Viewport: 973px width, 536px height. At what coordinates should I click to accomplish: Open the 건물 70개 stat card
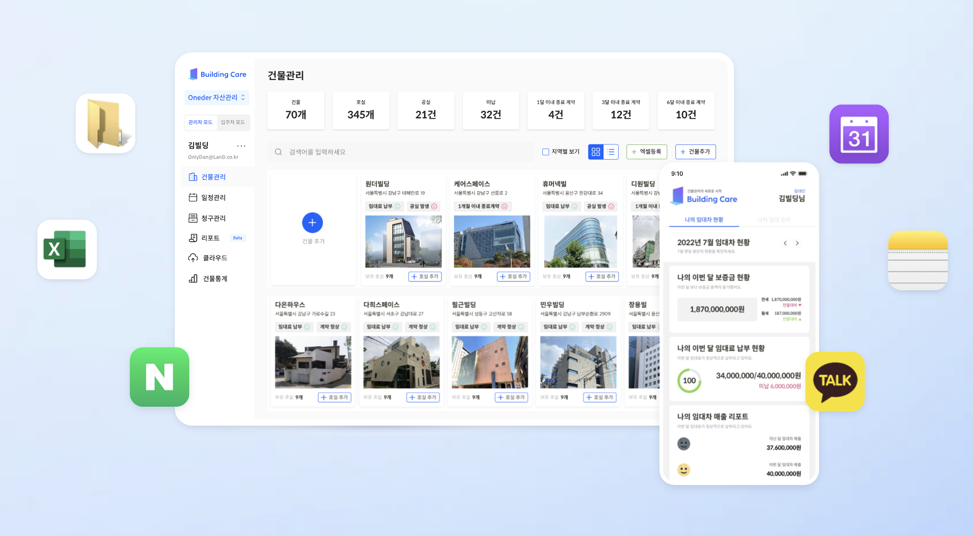click(x=296, y=110)
